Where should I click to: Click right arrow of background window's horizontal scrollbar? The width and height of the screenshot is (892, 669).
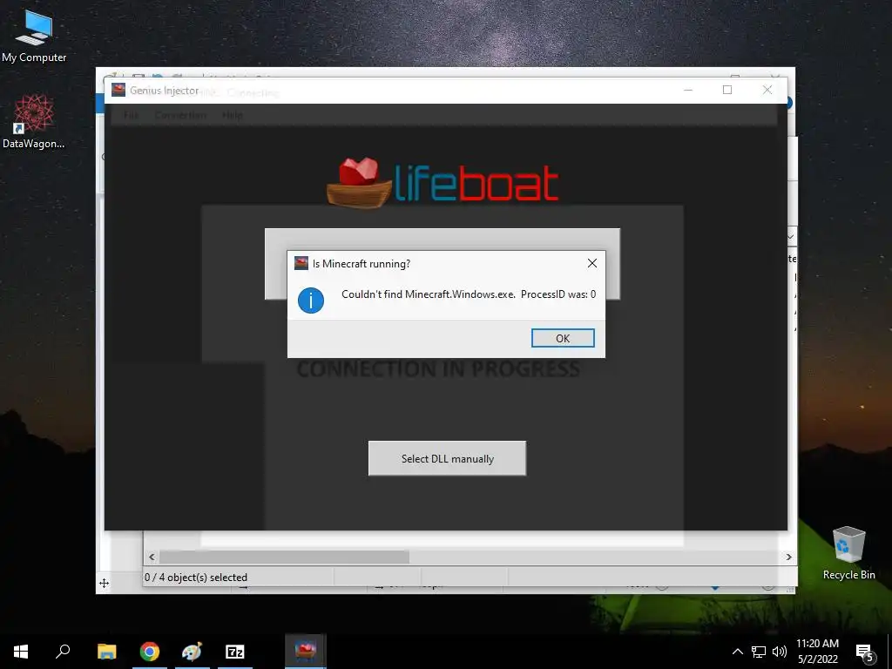click(788, 557)
